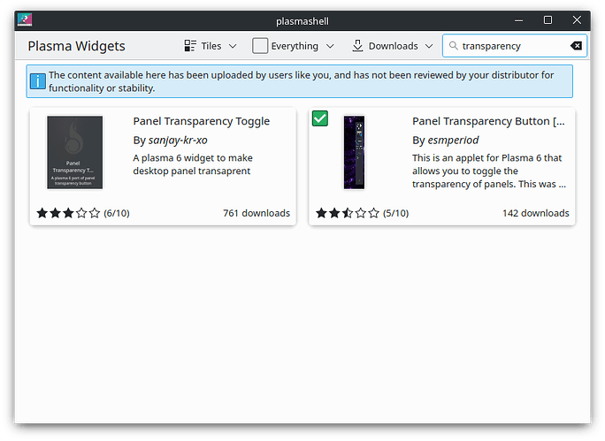Open the Panel Transparency Toggle thumbnail

point(74,152)
